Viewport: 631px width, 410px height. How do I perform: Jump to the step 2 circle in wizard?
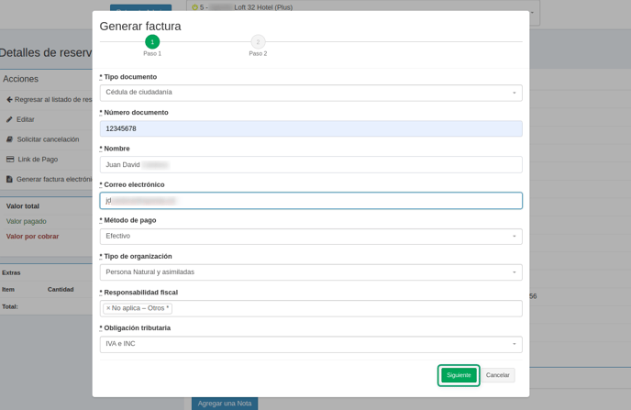(258, 42)
